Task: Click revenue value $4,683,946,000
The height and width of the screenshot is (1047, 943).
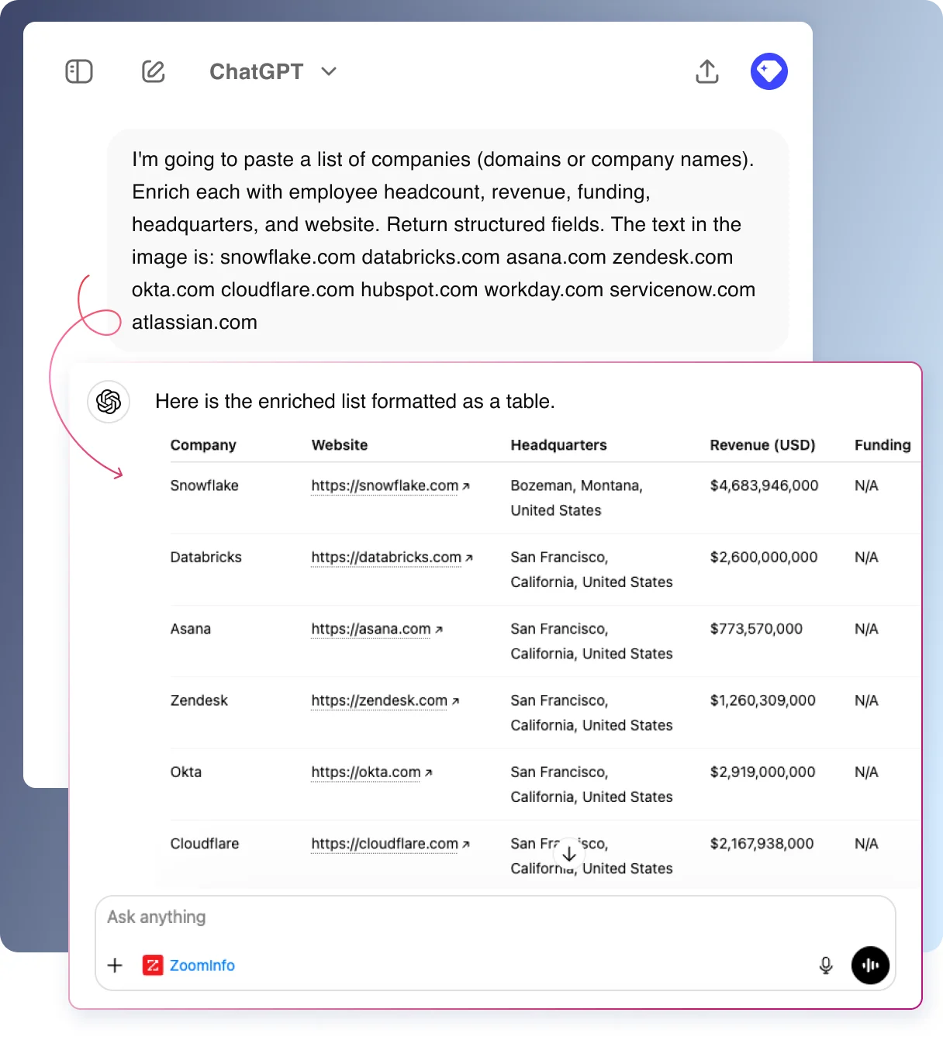Action: (764, 485)
